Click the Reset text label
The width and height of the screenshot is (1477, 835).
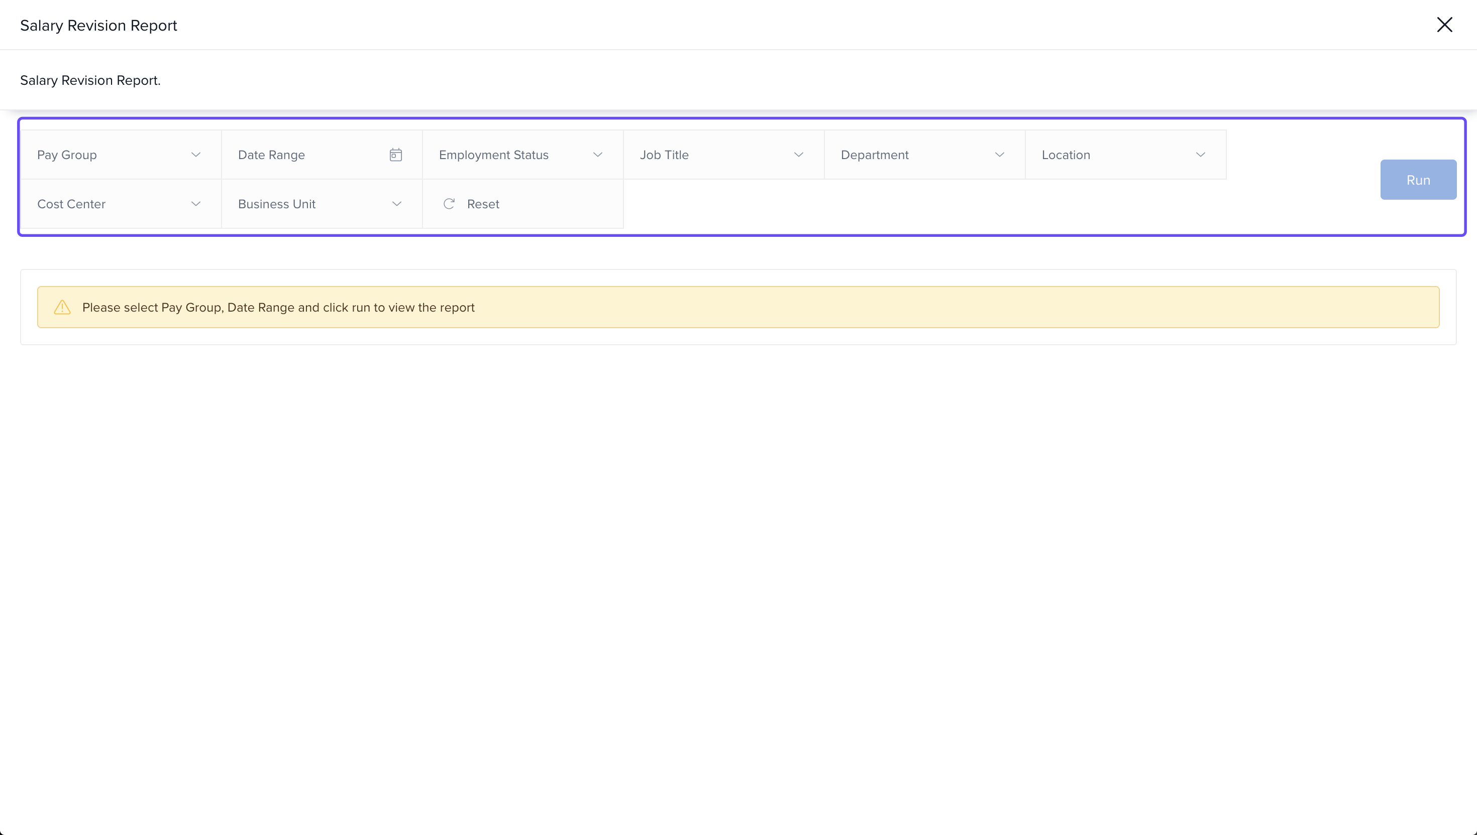click(483, 204)
